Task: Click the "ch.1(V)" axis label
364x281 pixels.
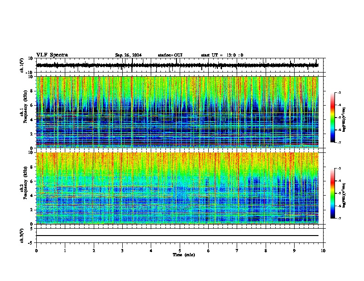Action: [x=22, y=65]
